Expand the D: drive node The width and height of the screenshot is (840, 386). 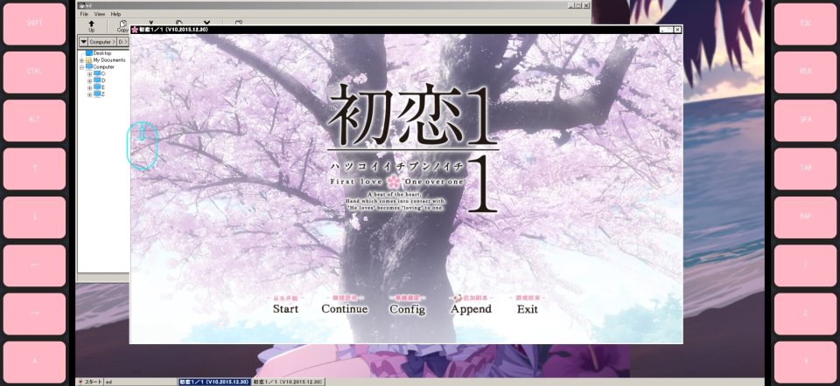click(89, 80)
